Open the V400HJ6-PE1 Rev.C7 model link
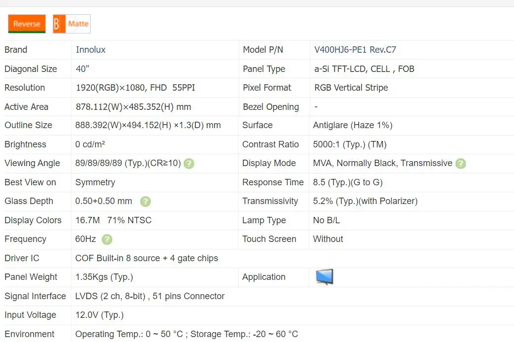The width and height of the screenshot is (514, 342). point(355,50)
